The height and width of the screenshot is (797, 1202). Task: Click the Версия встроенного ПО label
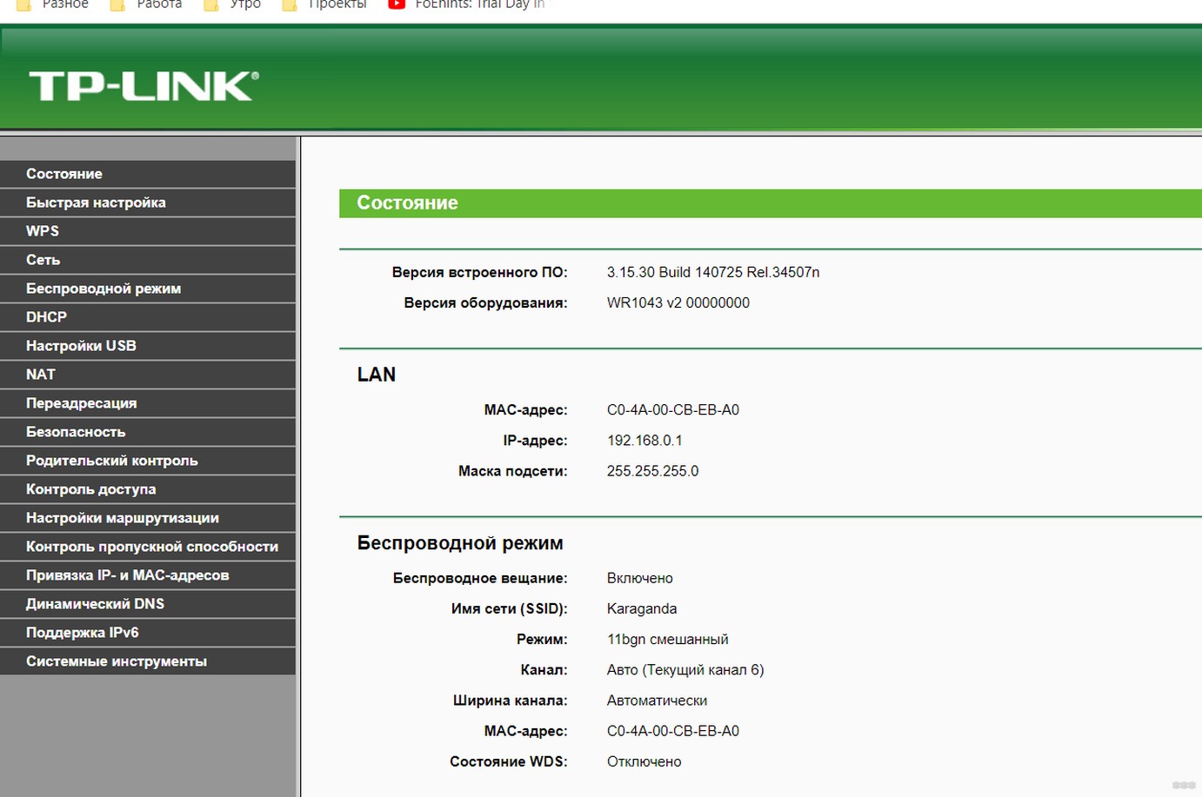479,272
